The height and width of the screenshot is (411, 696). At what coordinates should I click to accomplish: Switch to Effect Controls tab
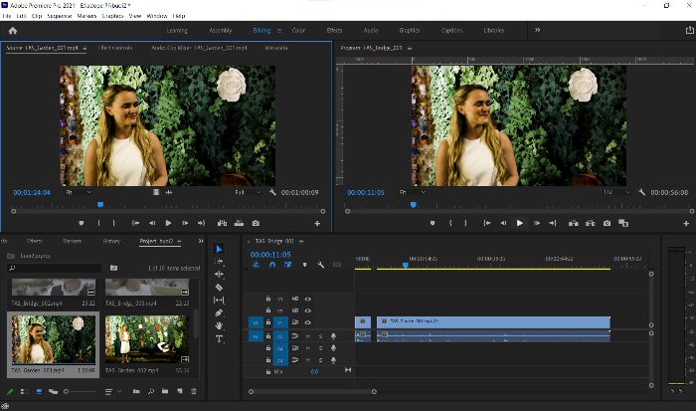pyautogui.click(x=115, y=48)
